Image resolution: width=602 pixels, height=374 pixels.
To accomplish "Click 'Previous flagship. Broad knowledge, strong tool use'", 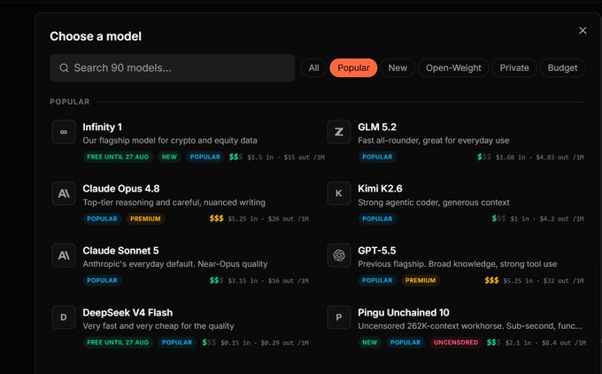I will pyautogui.click(x=458, y=264).
